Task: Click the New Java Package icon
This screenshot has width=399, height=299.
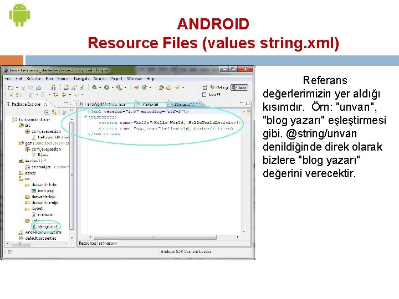Action: tap(136, 87)
